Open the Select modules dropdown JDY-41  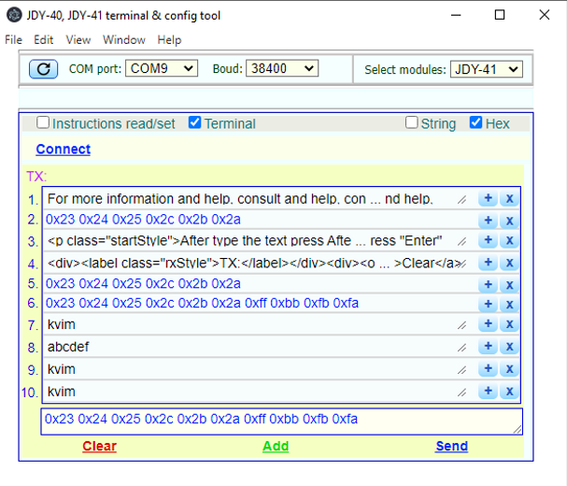tap(487, 69)
